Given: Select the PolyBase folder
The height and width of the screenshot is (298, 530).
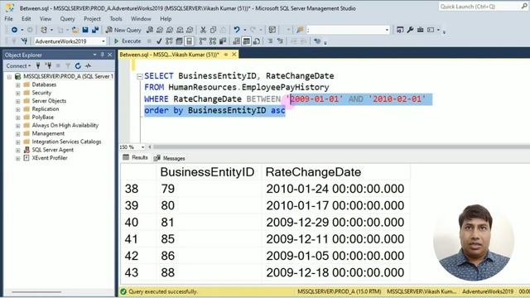Looking at the screenshot, I should tap(42, 118).
